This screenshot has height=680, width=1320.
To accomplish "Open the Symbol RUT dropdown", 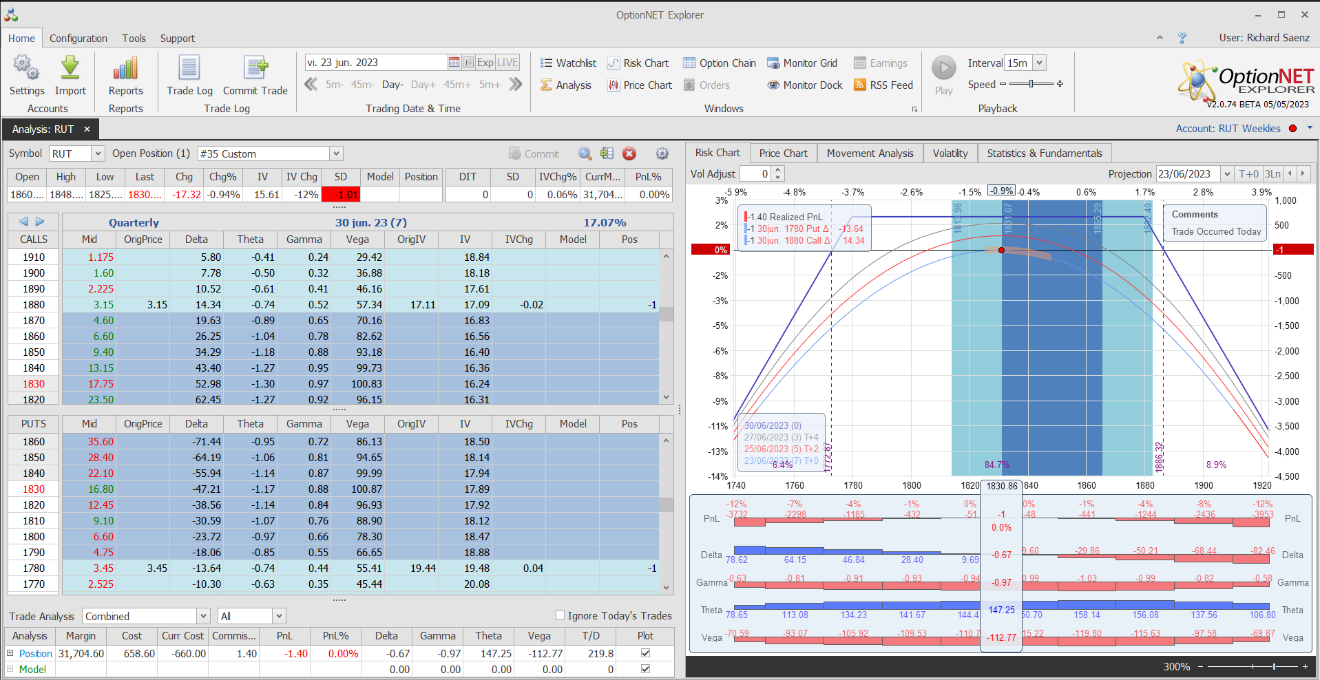I will pyautogui.click(x=98, y=154).
